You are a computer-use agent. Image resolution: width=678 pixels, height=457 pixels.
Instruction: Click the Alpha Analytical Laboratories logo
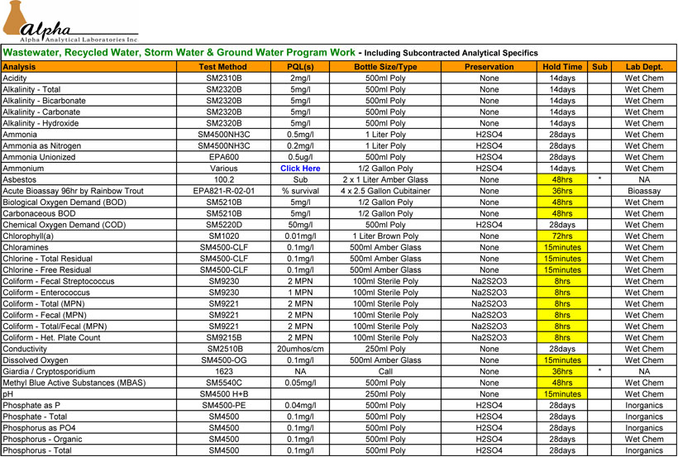coord(70,22)
